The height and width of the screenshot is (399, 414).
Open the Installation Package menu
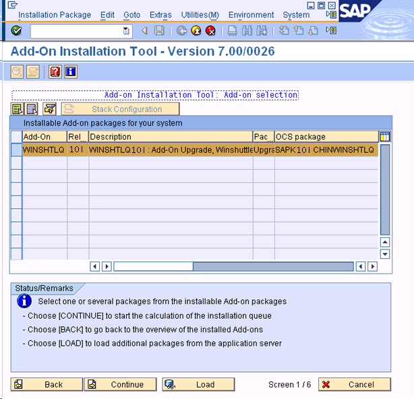pos(55,15)
